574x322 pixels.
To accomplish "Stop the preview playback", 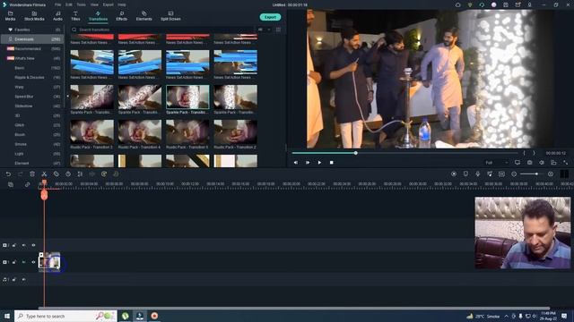I will [x=331, y=163].
